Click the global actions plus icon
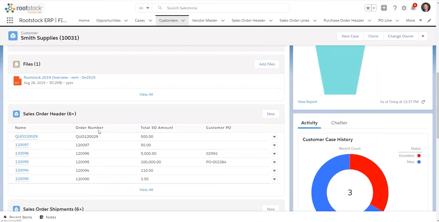439x222 pixels. coord(384,8)
